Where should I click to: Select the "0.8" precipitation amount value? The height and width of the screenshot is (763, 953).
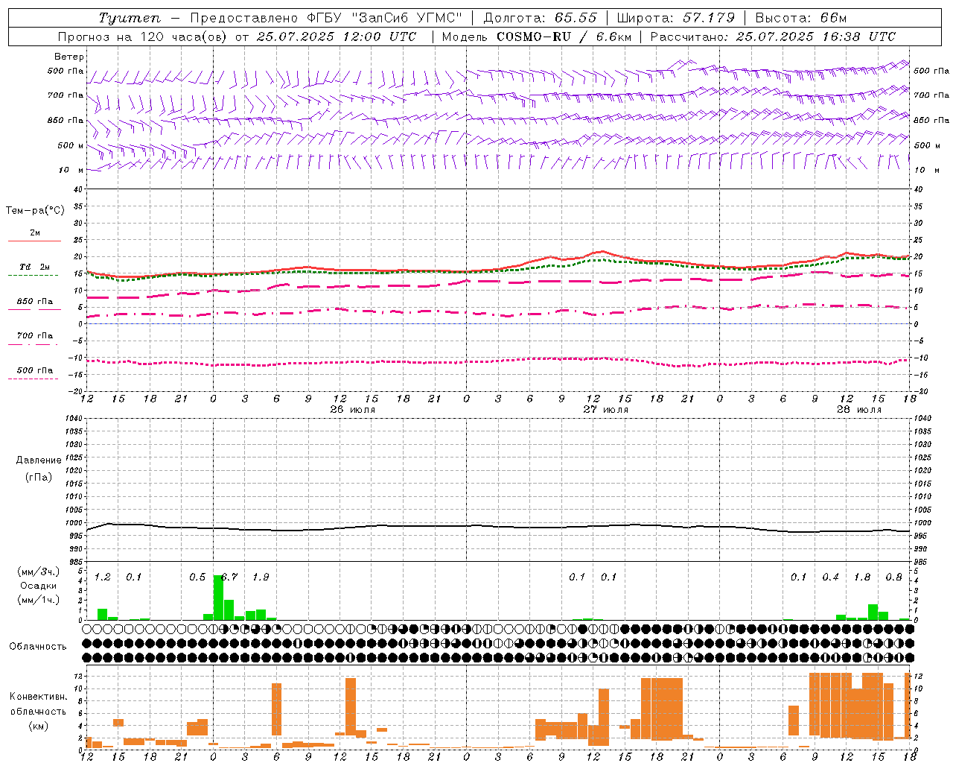tap(894, 577)
